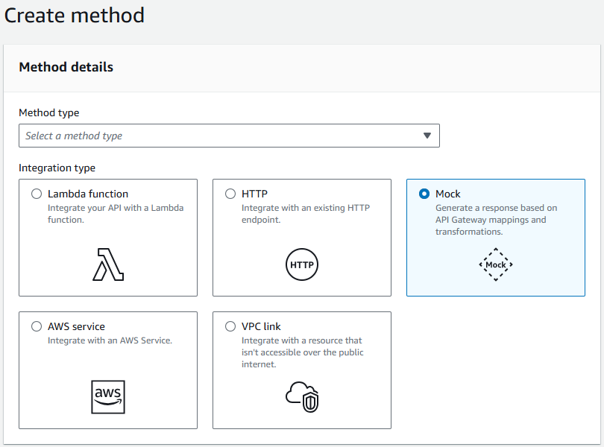Click the HTTP circle icon
Image resolution: width=604 pixels, height=447 pixels.
[302, 264]
